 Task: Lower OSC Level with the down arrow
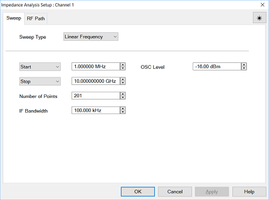(x=244, y=68)
